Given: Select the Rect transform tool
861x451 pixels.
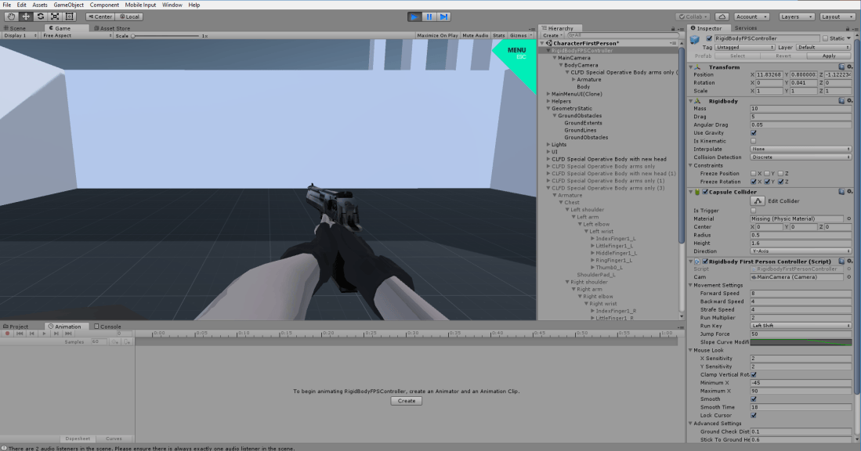Looking at the screenshot, I should [x=70, y=16].
